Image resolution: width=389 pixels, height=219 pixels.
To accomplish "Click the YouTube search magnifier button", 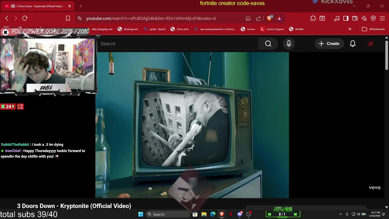I will pos(268,44).
